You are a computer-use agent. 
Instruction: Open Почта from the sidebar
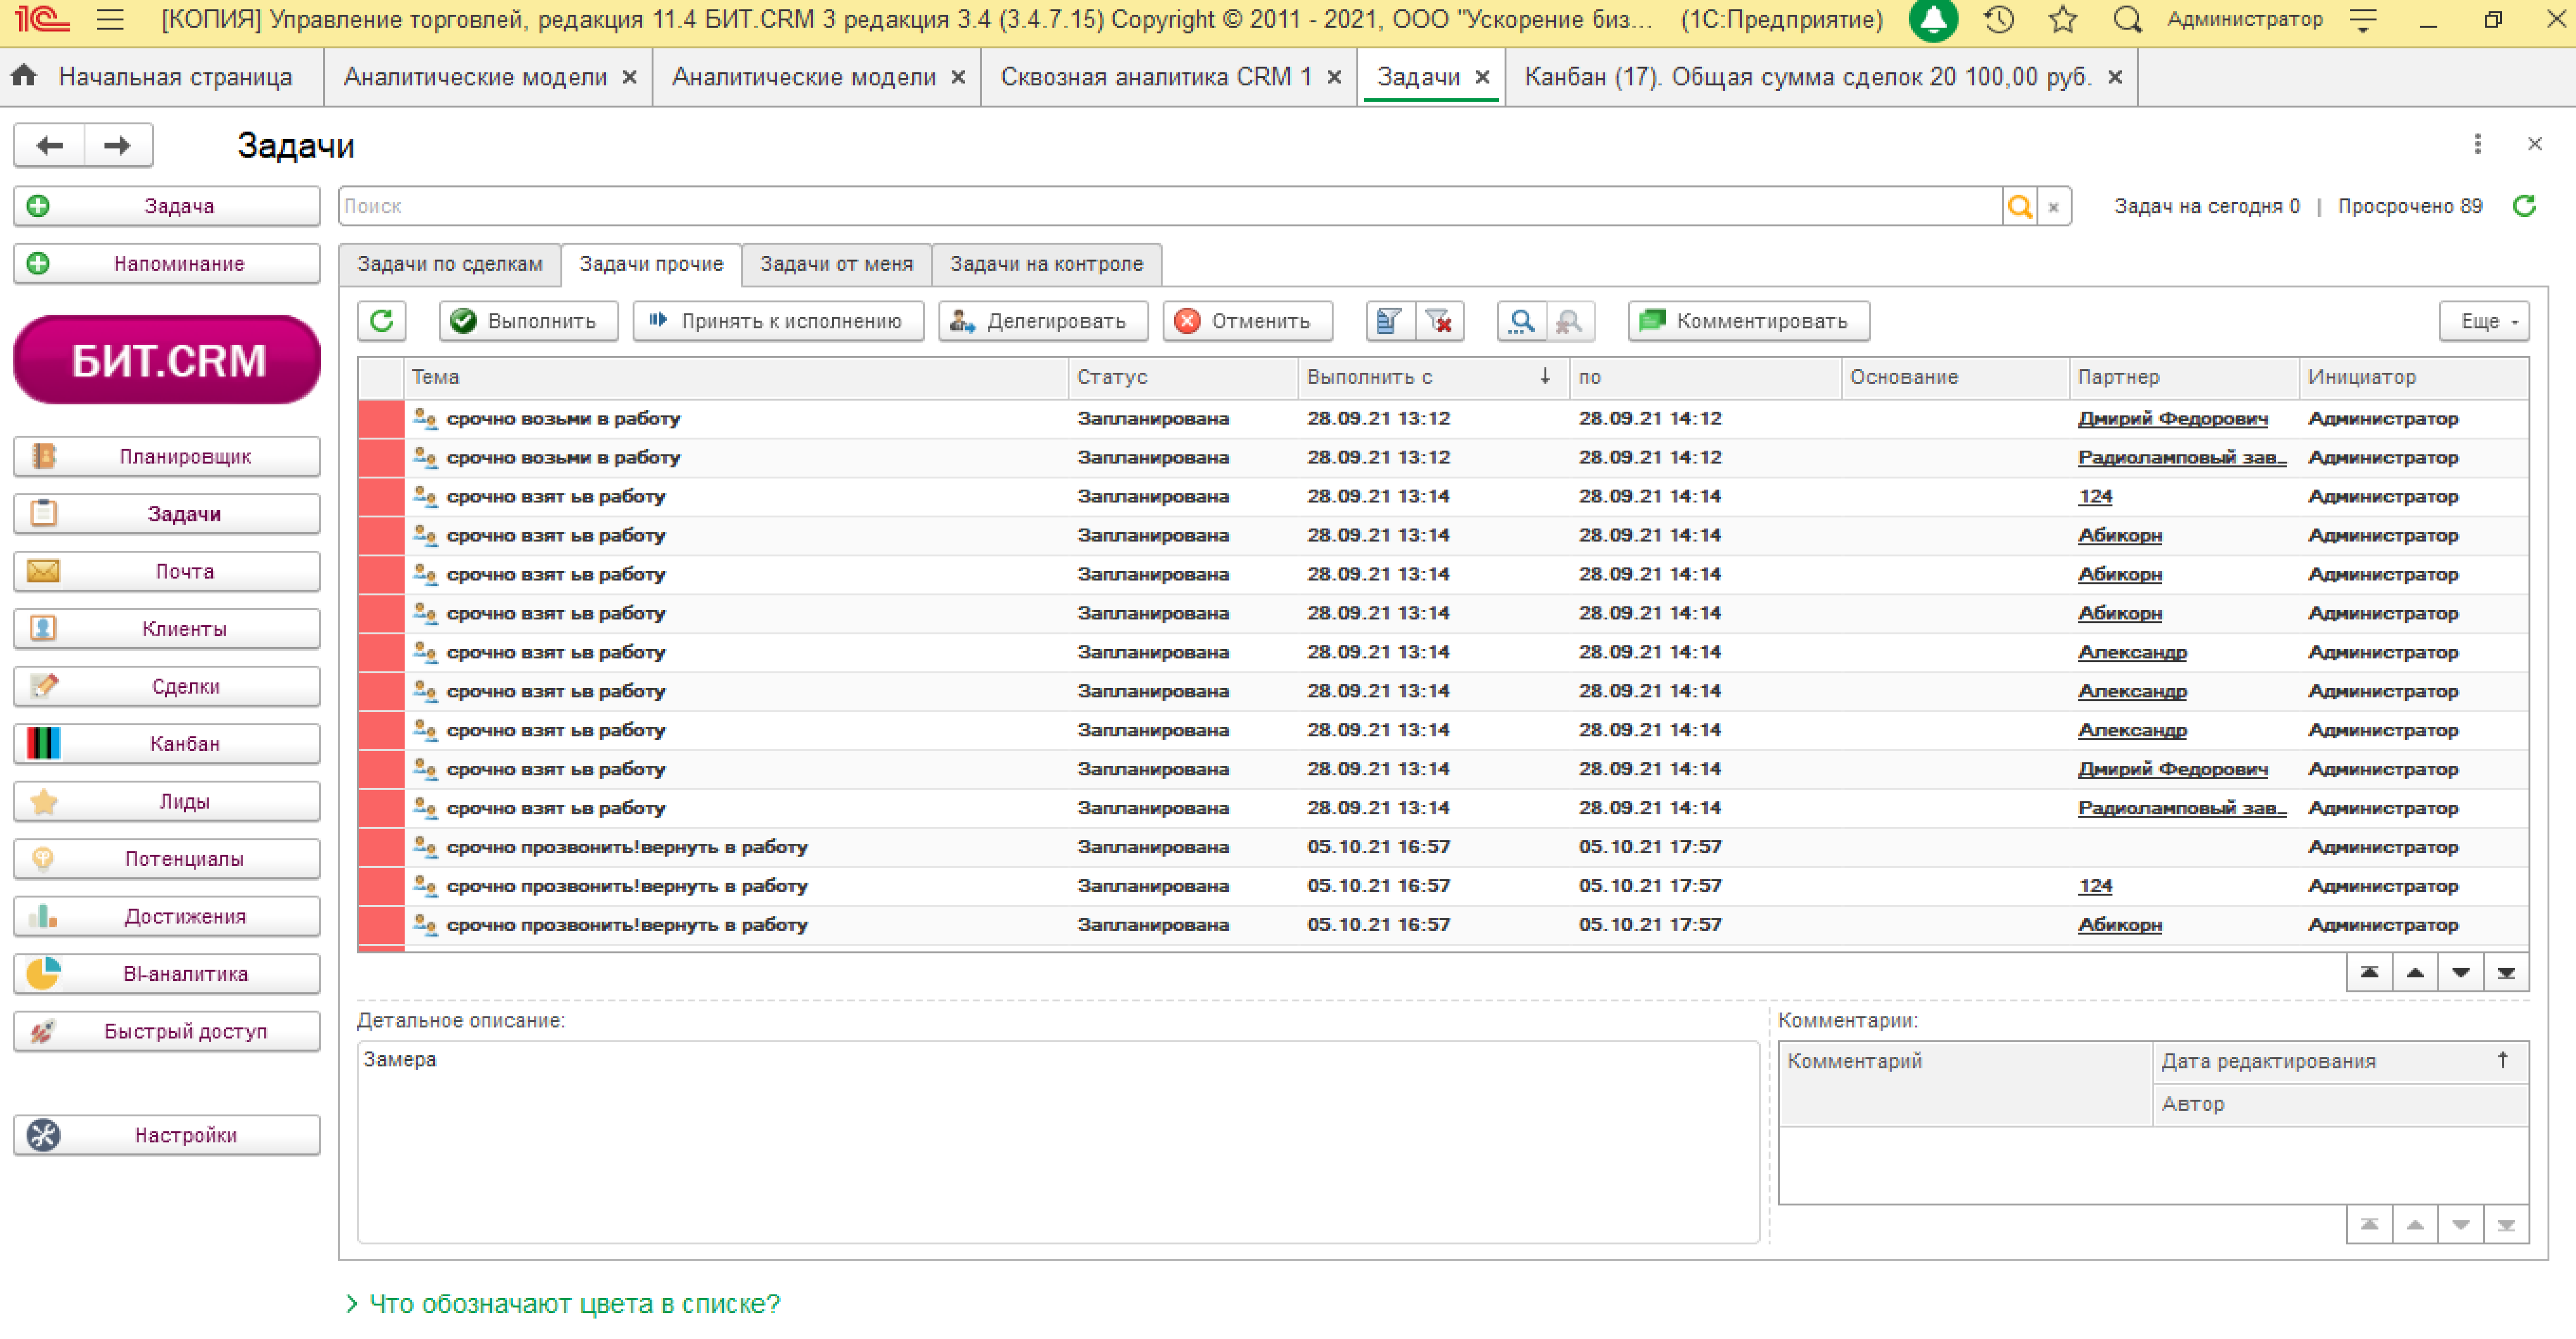pos(167,572)
